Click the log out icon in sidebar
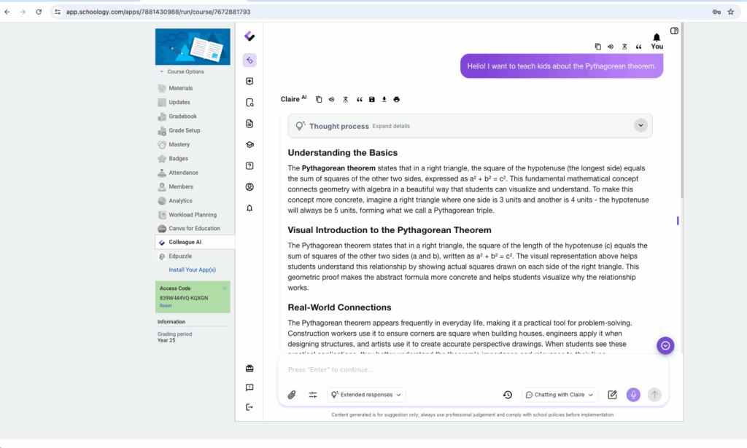 tap(249, 407)
